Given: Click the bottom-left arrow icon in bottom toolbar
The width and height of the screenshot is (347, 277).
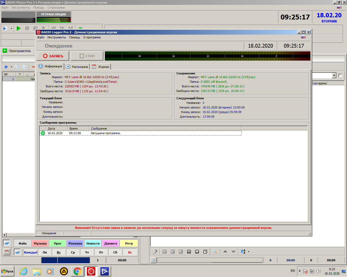Looking at the screenshot, I should (173, 252).
